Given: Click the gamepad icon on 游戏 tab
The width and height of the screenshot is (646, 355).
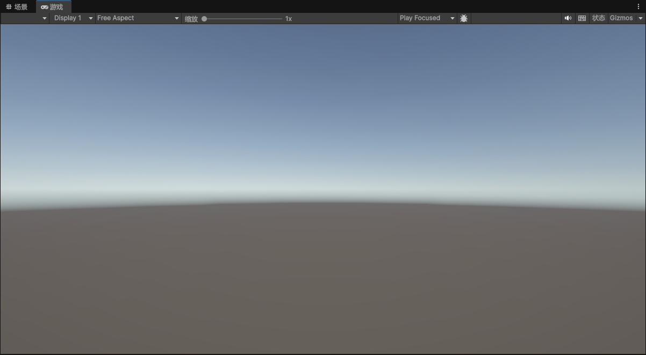Looking at the screenshot, I should coord(45,7).
